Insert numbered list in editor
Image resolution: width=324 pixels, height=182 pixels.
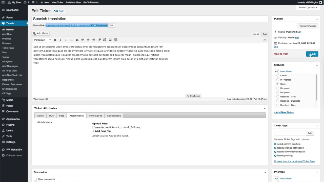[x=72, y=40]
